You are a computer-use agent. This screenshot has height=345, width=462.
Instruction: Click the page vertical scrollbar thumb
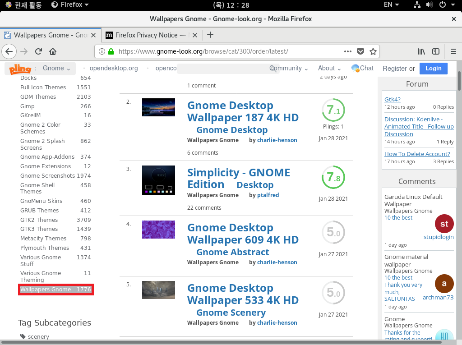[459, 81]
